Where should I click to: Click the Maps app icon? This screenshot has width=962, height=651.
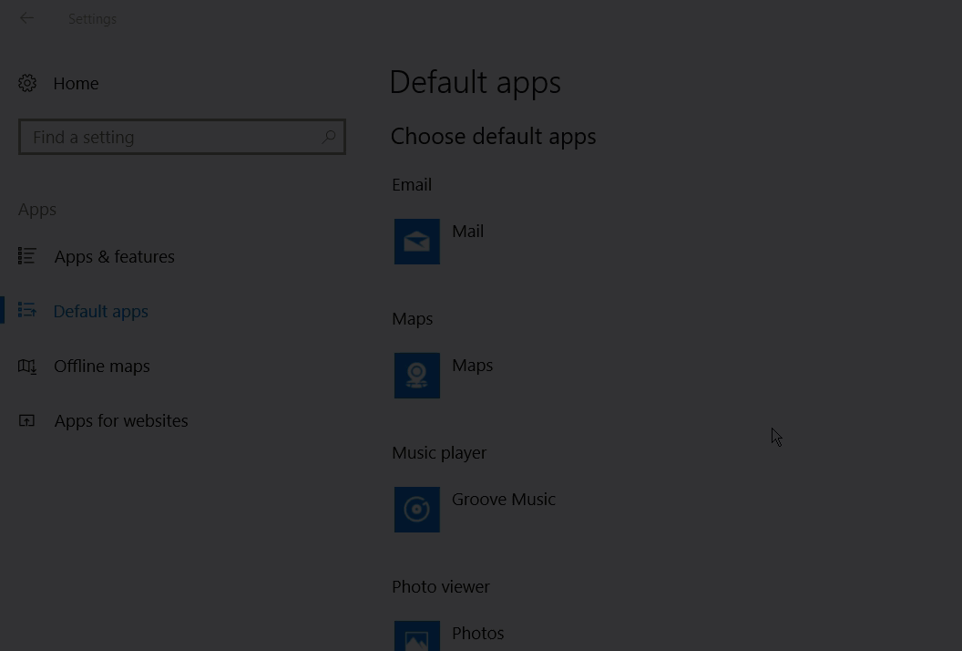[416, 375]
